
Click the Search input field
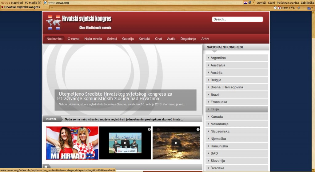coord(237,19)
